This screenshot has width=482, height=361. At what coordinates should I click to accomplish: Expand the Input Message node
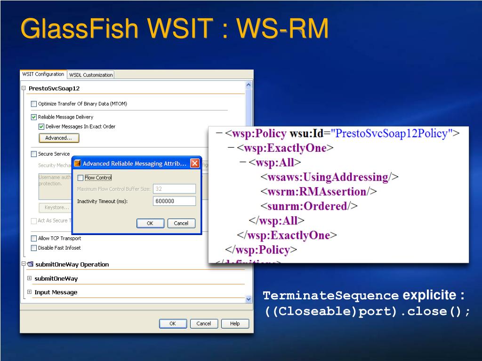pyautogui.click(x=29, y=292)
